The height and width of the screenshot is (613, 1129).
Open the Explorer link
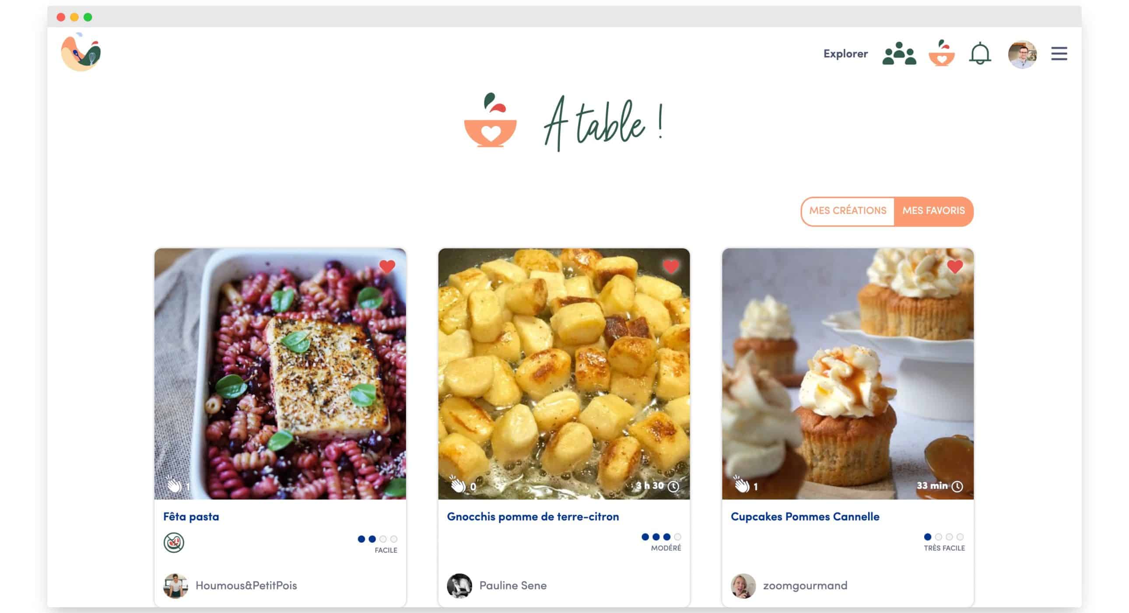pos(845,54)
